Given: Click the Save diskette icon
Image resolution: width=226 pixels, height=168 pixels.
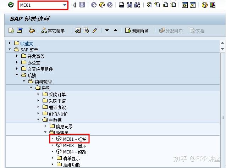Looking at the screenshot, I should click(x=82, y=5).
